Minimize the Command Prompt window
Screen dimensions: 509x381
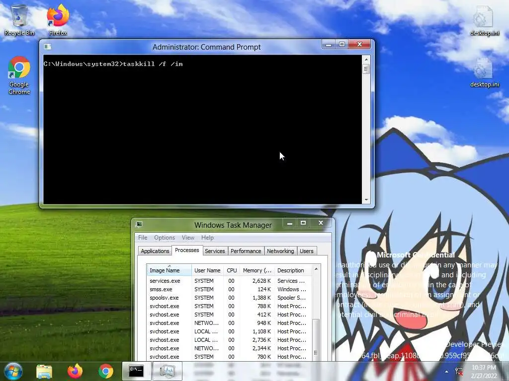tap(329, 44)
